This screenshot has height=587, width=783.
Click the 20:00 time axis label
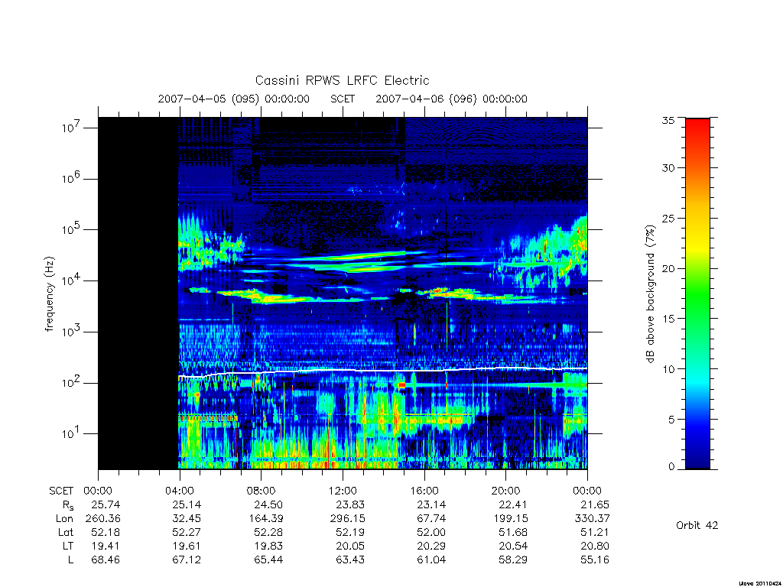505,491
